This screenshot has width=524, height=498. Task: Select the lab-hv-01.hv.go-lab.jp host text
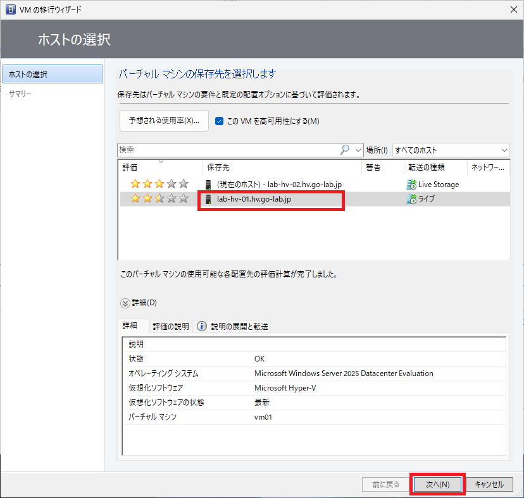[254, 199]
